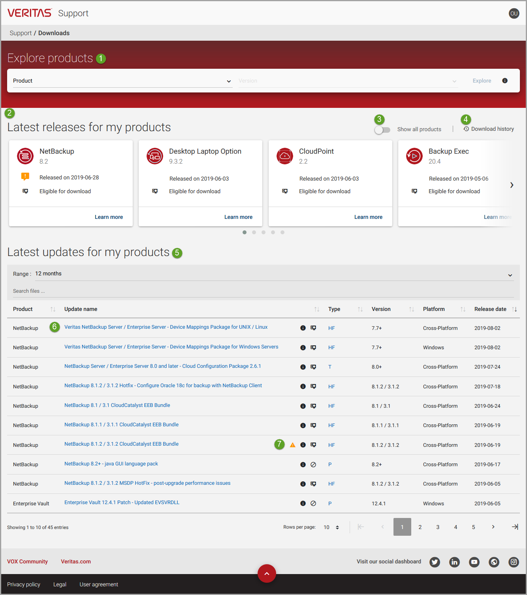Click Learn more on CloudPoint card
527x595 pixels.
368,217
